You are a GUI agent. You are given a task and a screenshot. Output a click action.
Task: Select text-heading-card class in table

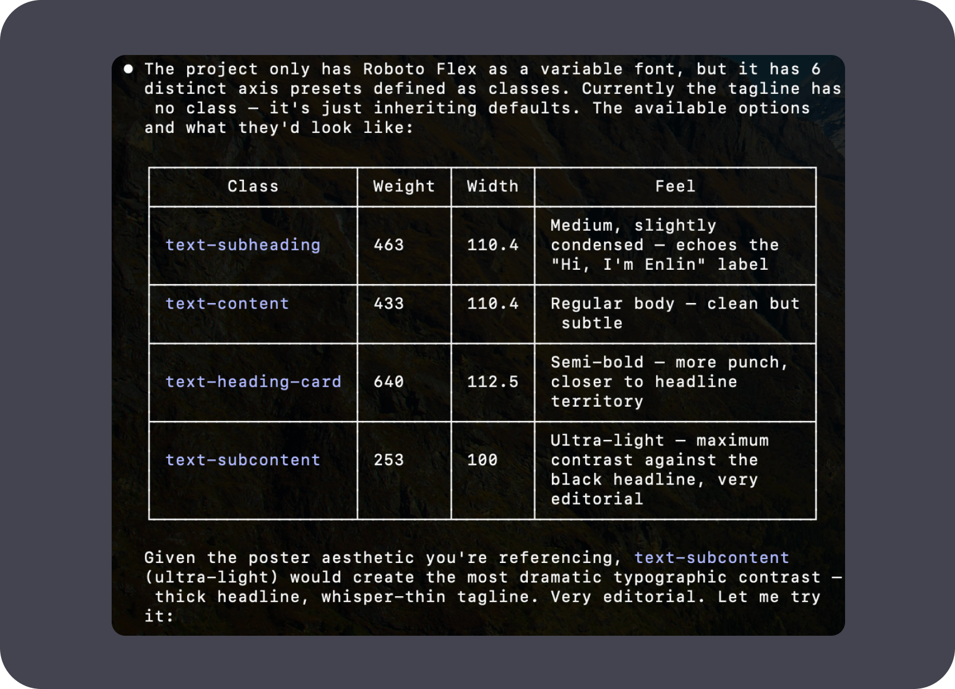click(x=253, y=382)
